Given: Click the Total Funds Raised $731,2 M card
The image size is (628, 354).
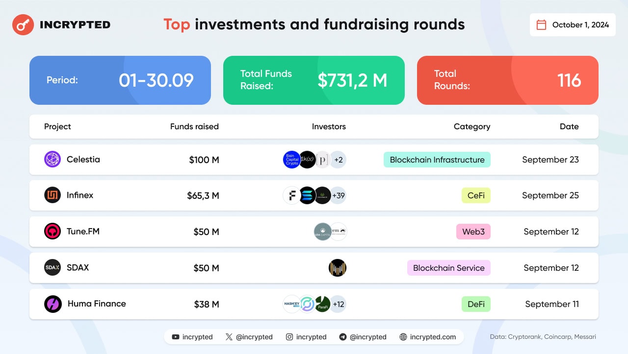Looking at the screenshot, I should (x=314, y=80).
